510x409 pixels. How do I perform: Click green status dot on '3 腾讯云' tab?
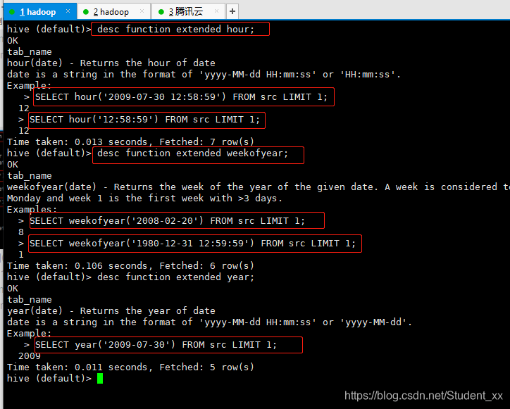pyautogui.click(x=161, y=12)
